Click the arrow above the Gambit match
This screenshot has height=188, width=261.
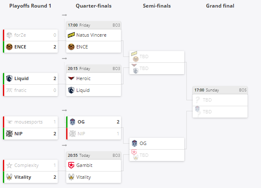pyautogui.click(x=64, y=145)
